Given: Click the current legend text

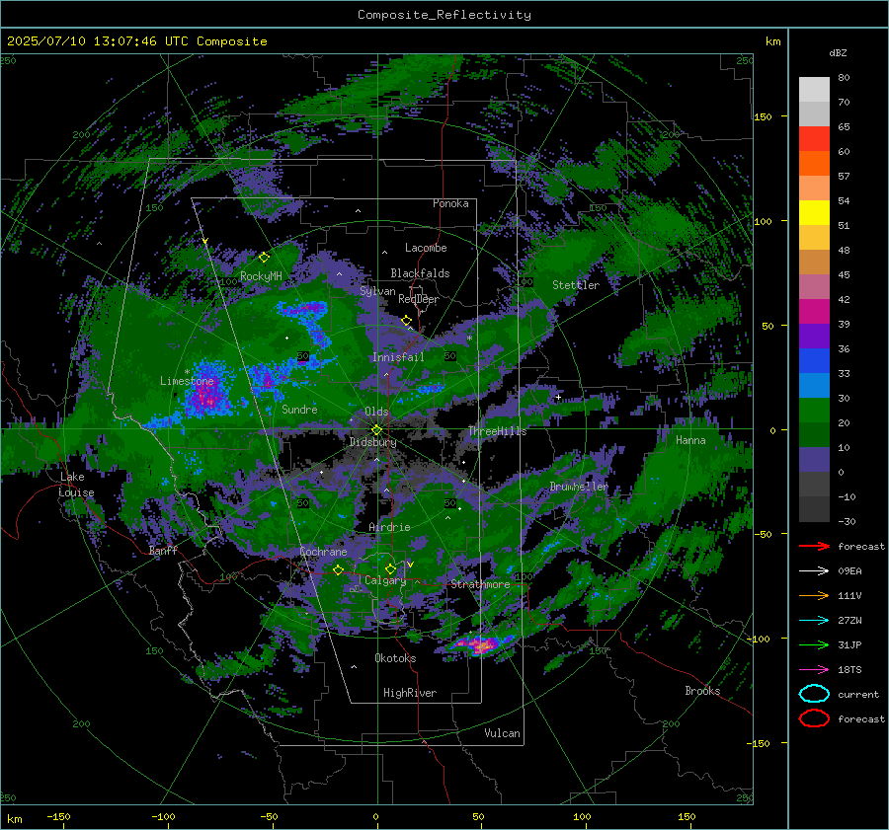Looking at the screenshot, I should pyautogui.click(x=858, y=695).
